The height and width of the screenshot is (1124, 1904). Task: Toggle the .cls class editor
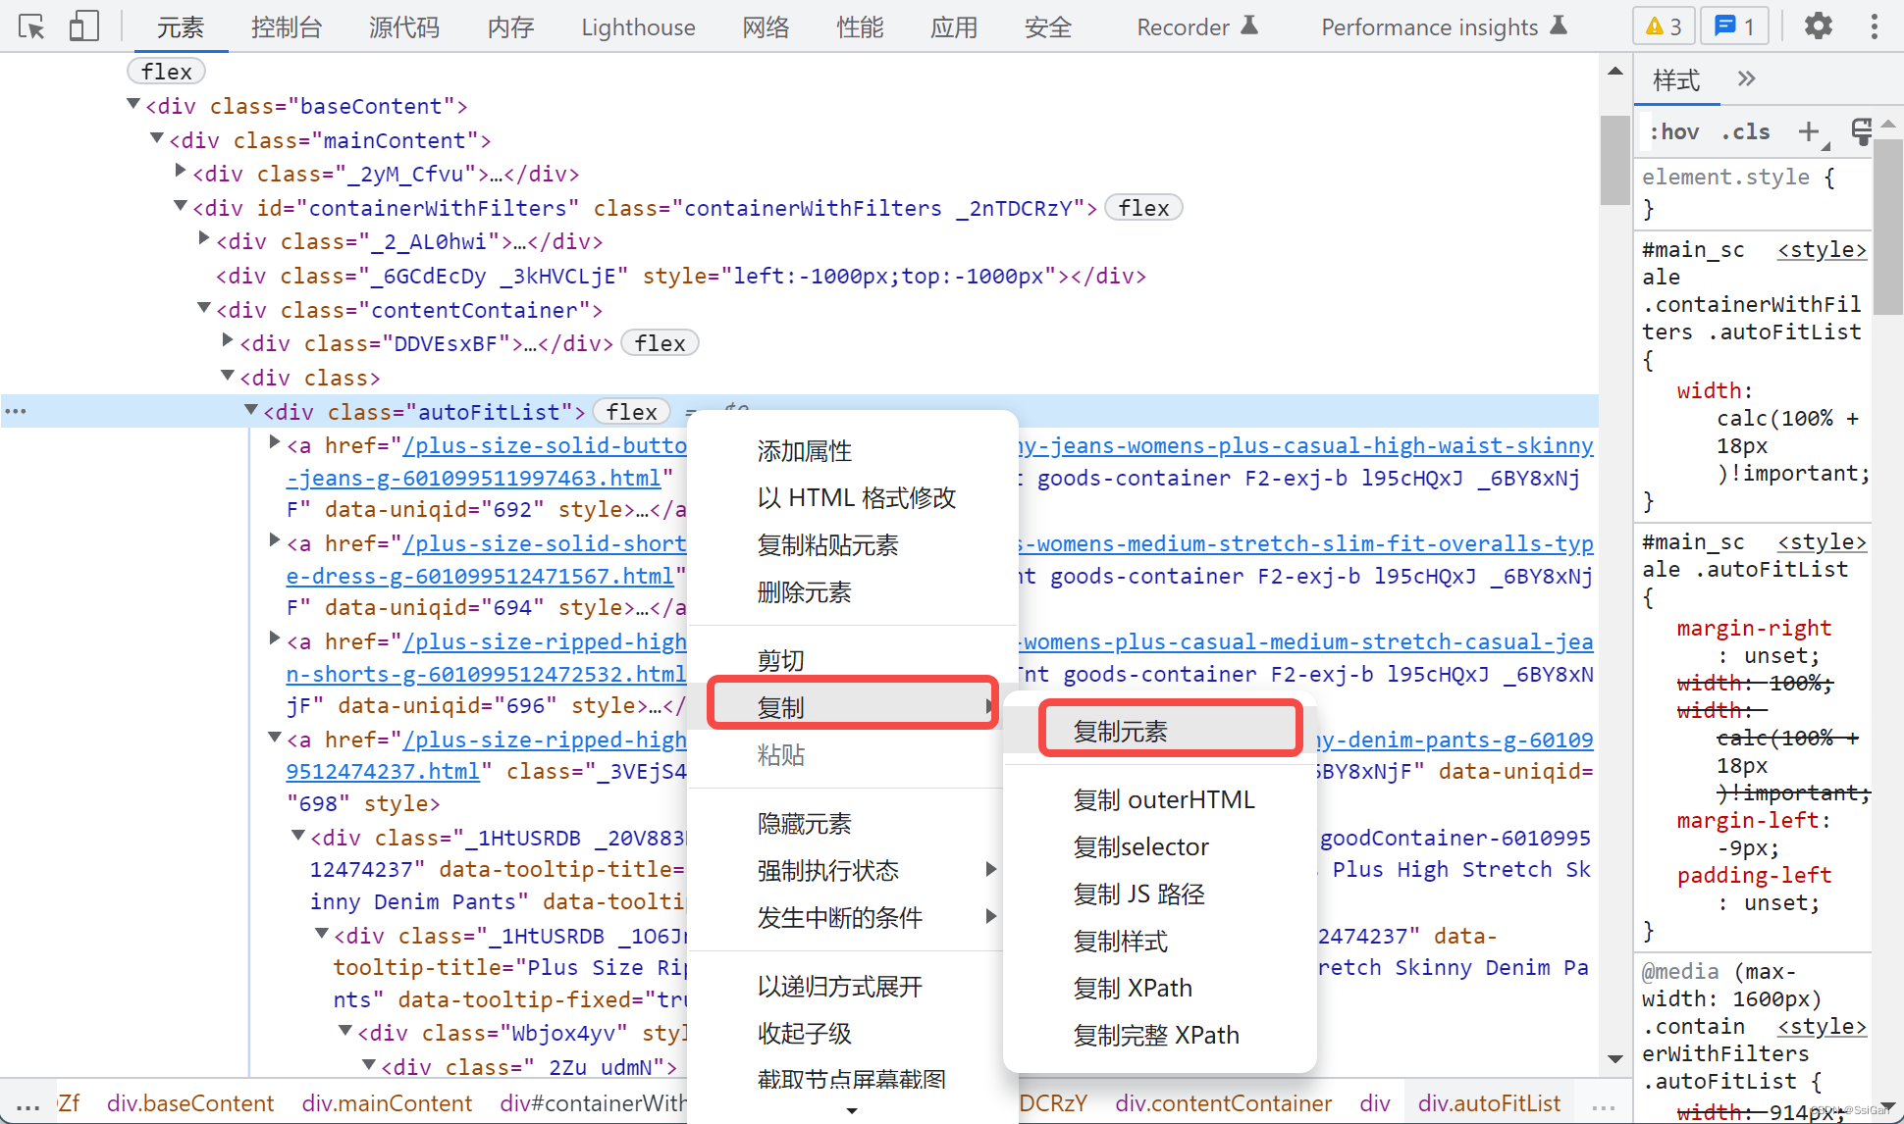[x=1746, y=131]
